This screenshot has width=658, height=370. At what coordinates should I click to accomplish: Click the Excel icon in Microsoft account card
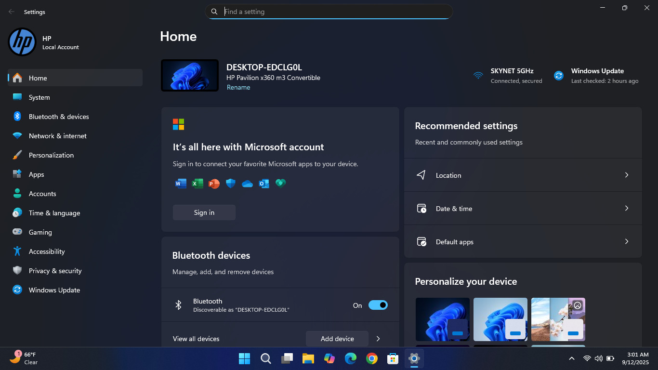[197, 184]
